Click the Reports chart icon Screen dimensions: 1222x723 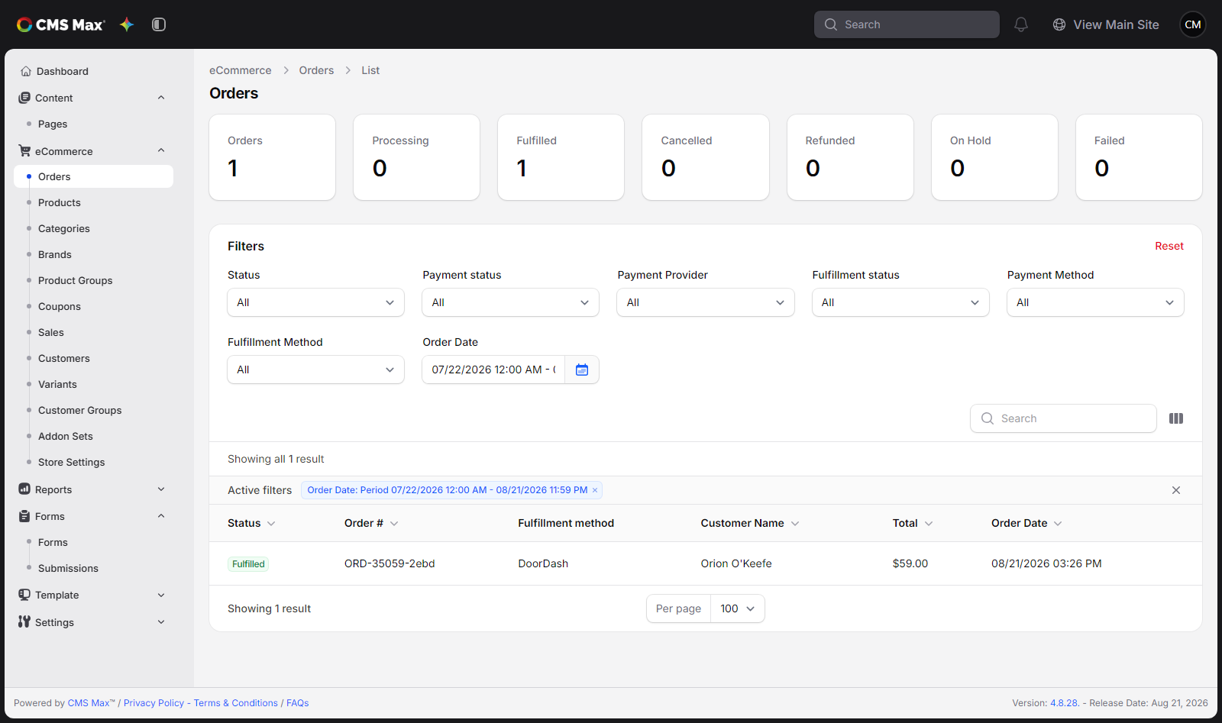pos(24,489)
